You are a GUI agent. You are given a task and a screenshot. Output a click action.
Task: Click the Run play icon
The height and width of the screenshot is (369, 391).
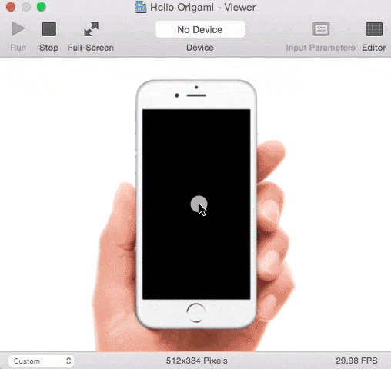click(18, 28)
